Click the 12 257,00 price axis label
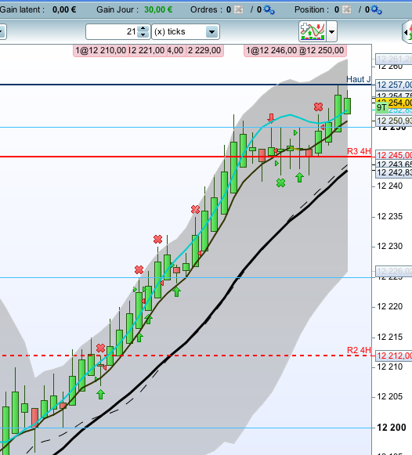 pos(394,85)
